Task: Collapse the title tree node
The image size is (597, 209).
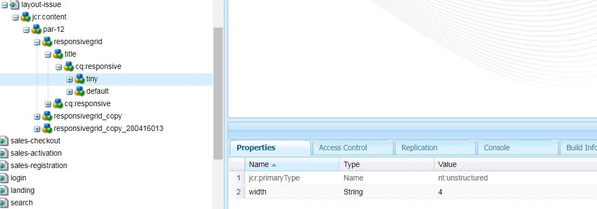Action: click(48, 54)
